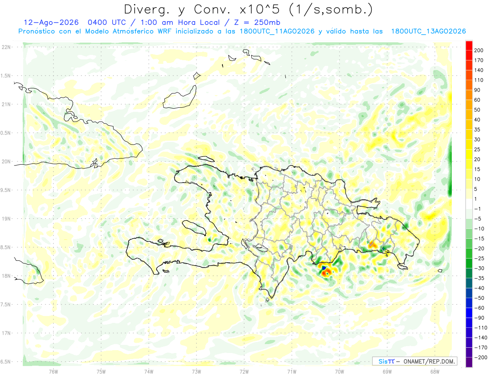488x377 pixels.
Task: Click the '76W' longitude label
Action: click(x=53, y=371)
